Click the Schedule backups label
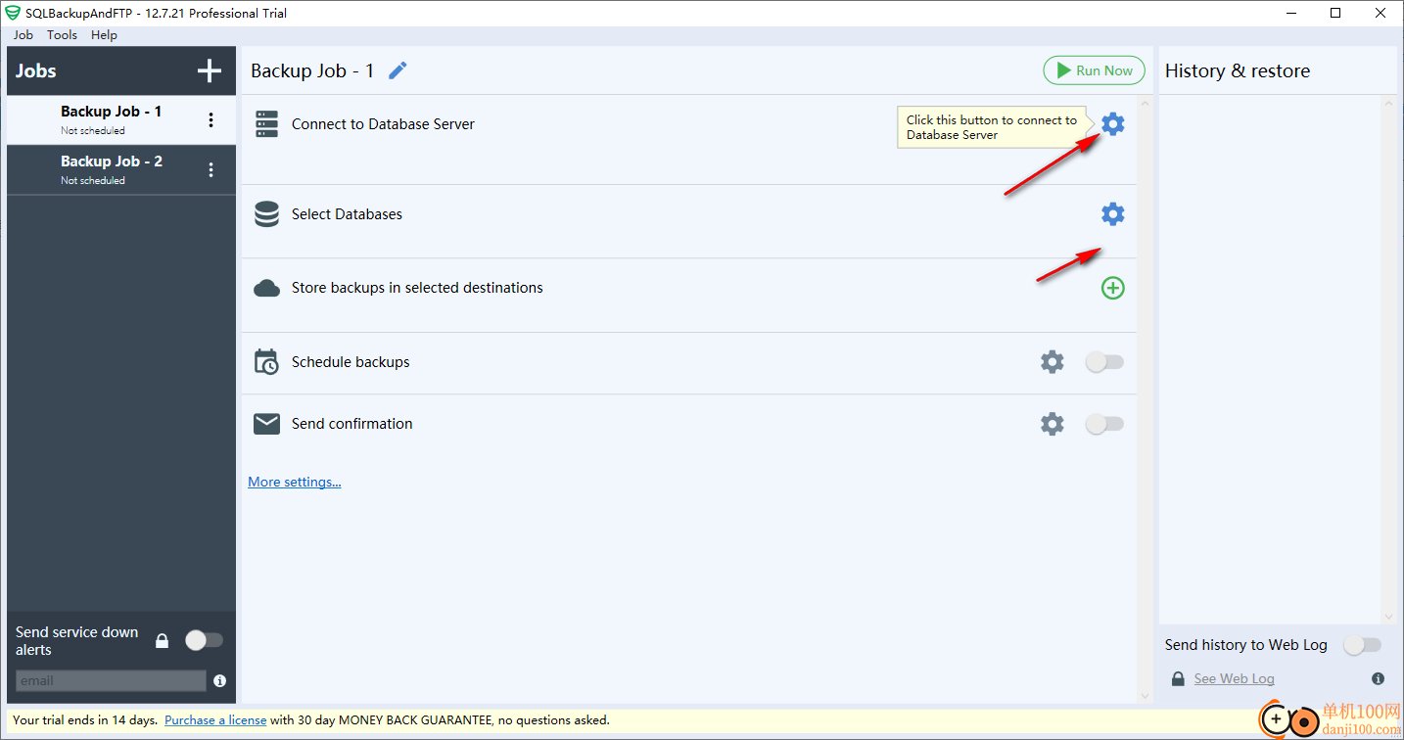 (x=351, y=362)
